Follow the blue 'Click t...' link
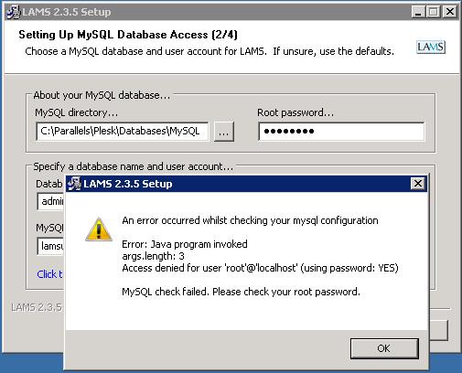462x373 pixels. click(x=49, y=274)
